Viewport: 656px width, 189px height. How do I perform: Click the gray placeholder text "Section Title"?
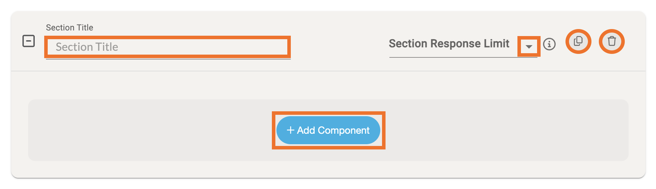(x=87, y=47)
